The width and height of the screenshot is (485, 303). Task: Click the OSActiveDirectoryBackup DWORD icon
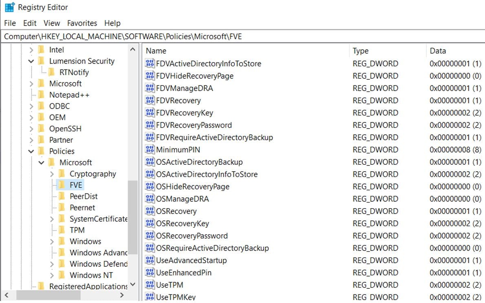[x=149, y=162]
